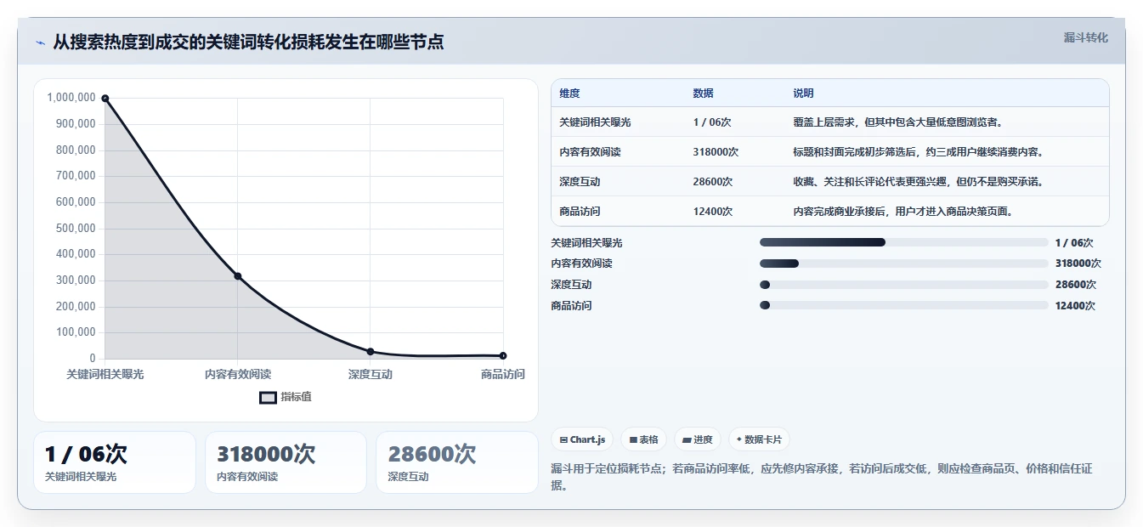This screenshot has width=1143, height=527.
Task: Click the 1,000,000 y-axis label
Action: tap(71, 98)
